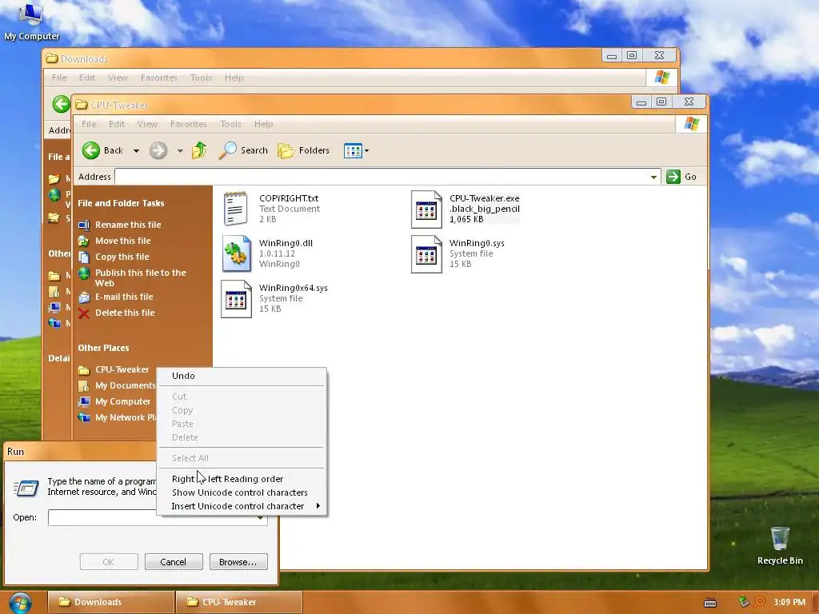Open the Views icon in the toolbar
The width and height of the screenshot is (819, 614).
click(x=353, y=151)
